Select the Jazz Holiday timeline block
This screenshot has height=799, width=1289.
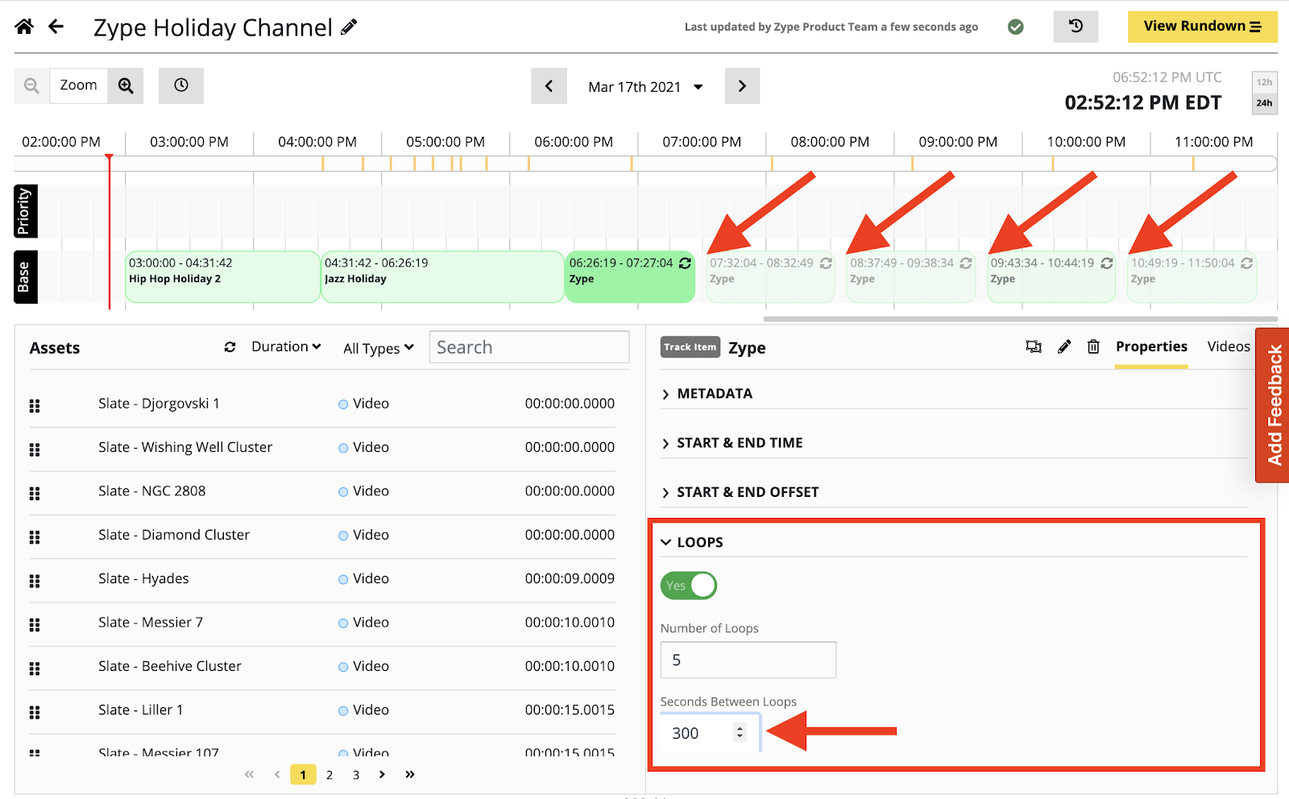442,277
